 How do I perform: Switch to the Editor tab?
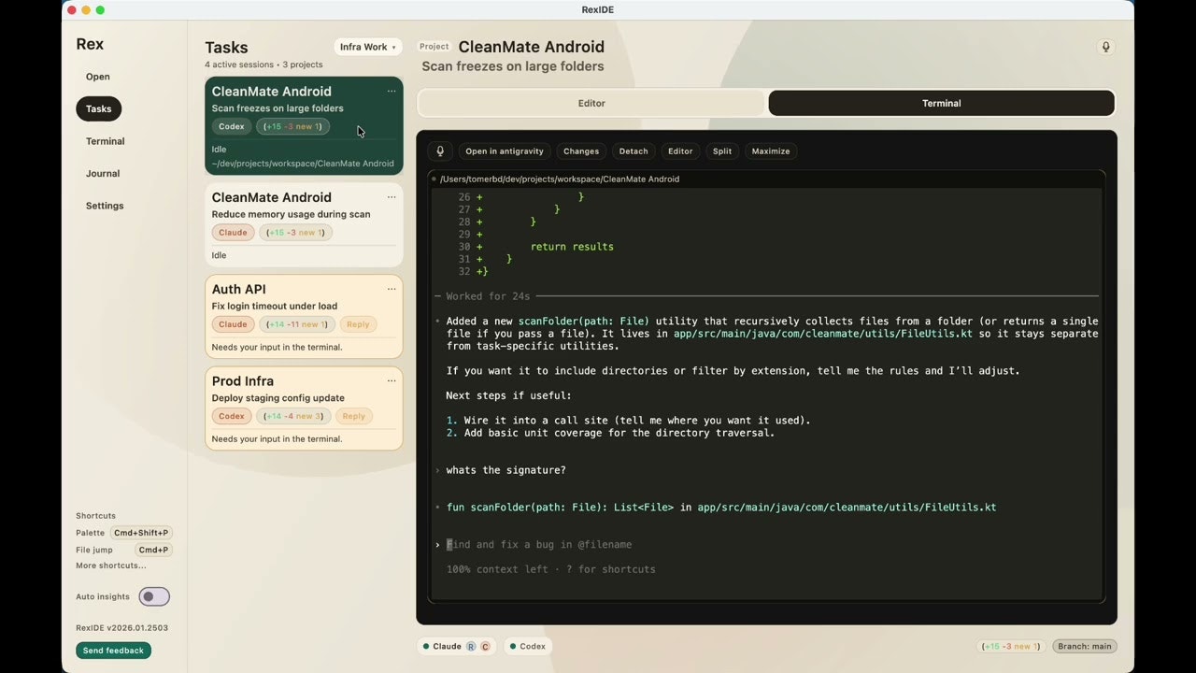coord(591,103)
